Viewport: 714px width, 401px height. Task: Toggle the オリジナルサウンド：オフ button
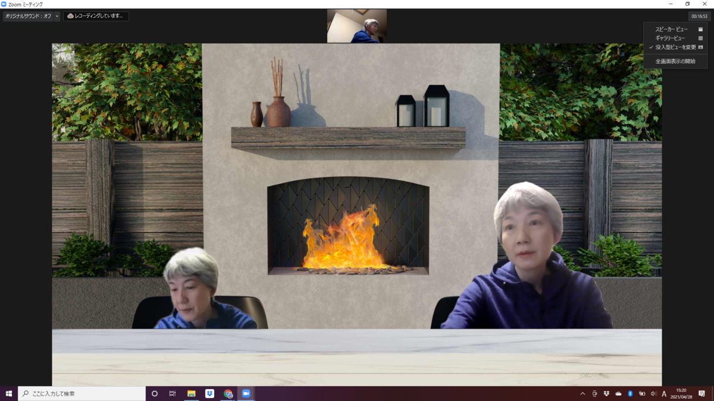(x=28, y=16)
